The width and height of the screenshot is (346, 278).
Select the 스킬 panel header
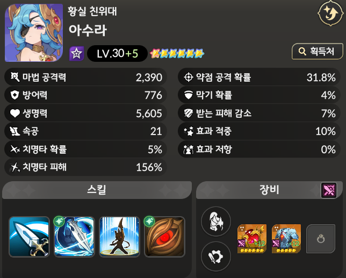pos(97,190)
